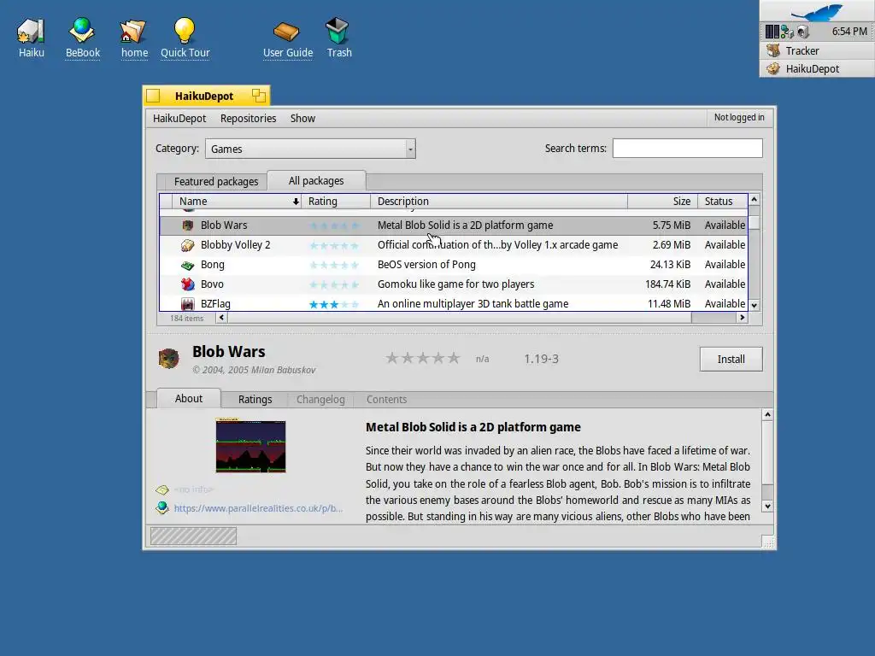Click the Install button
Screen dimensions: 875x656
731,360
